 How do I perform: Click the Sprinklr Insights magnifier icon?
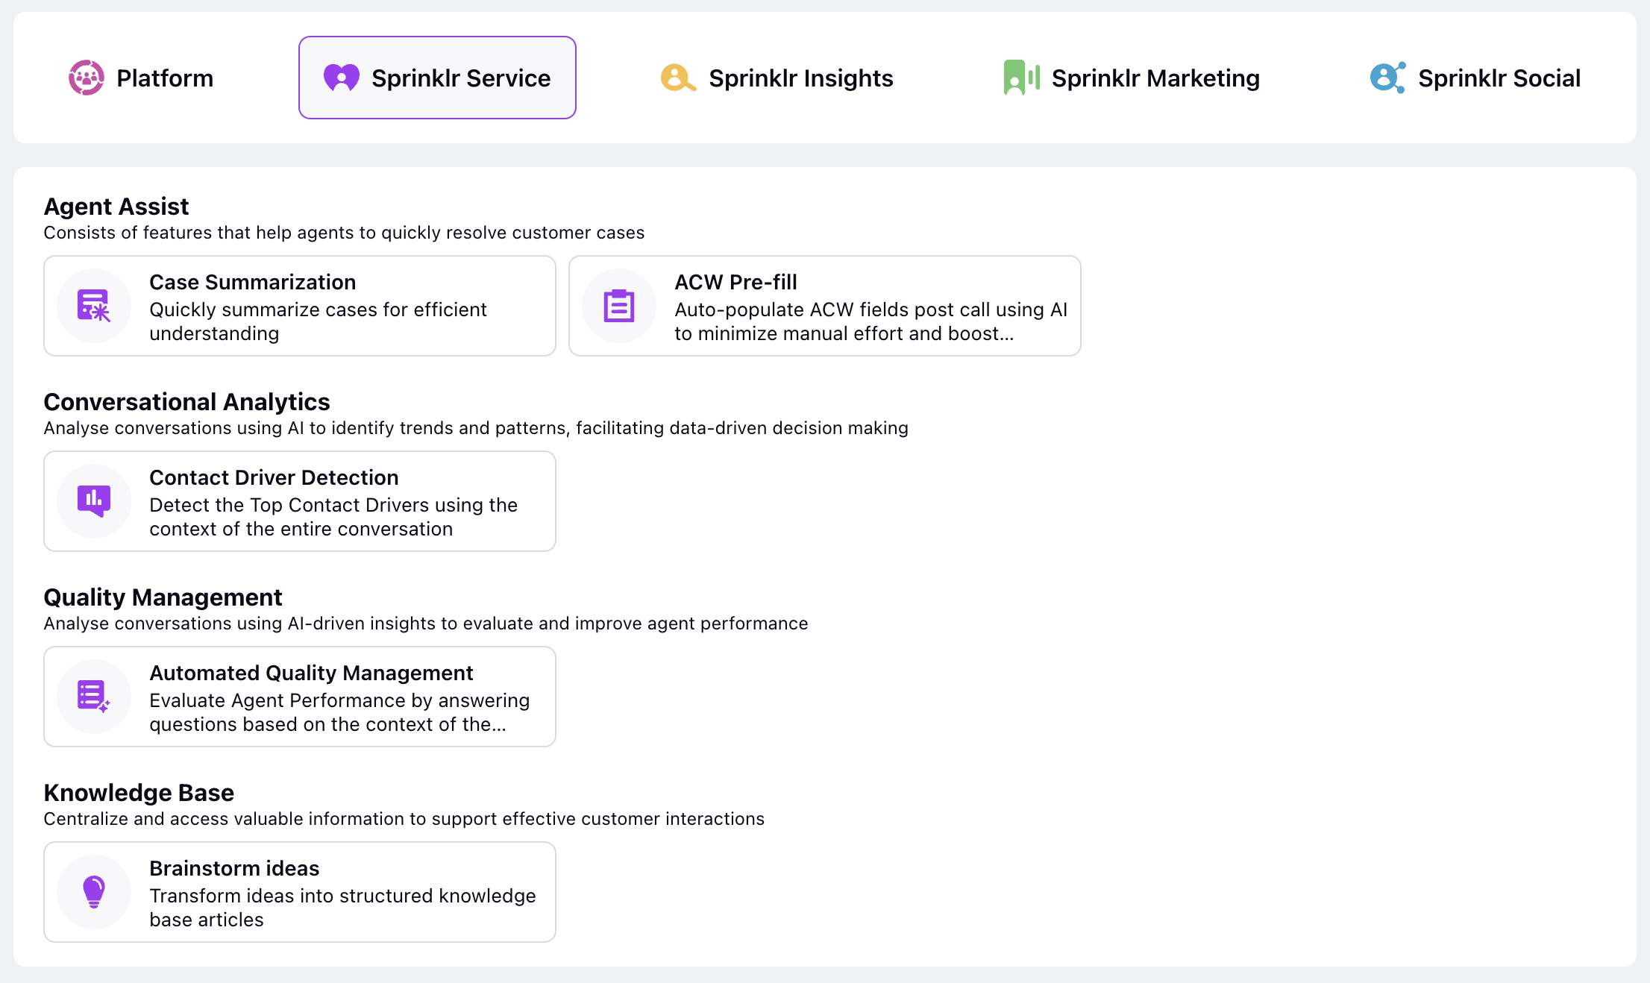pos(678,78)
